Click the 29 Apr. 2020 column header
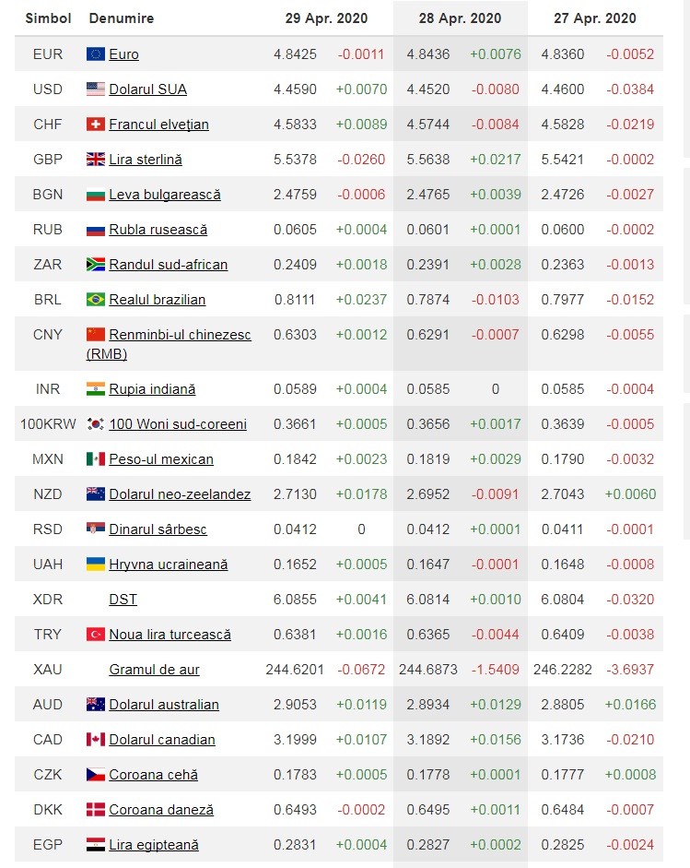Image resolution: width=690 pixels, height=868 pixels. (x=326, y=18)
